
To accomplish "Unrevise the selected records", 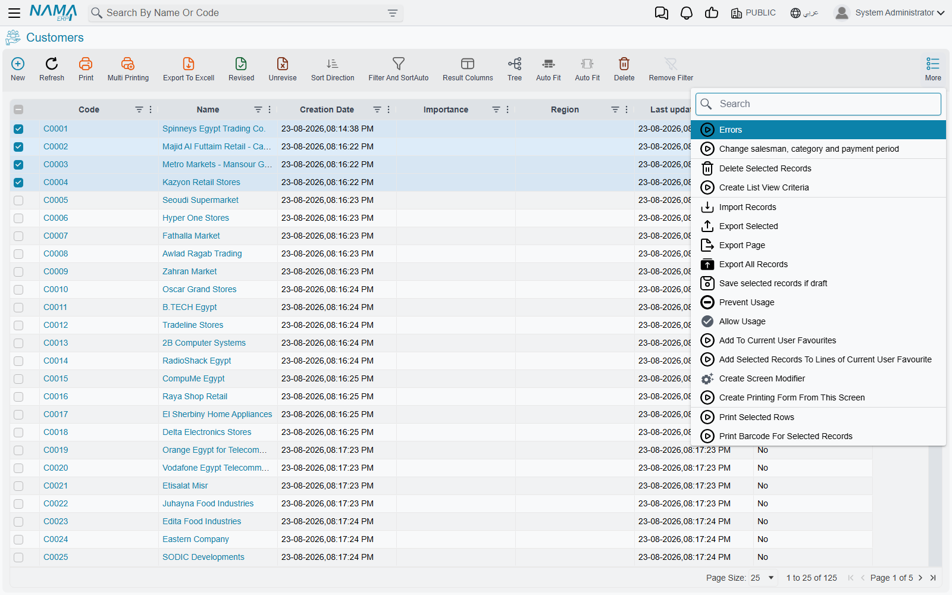I will click(x=283, y=70).
